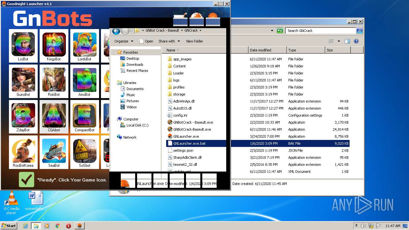This screenshot has width=409, height=230.
Task: Sort by Type column header
Action: pyautogui.click(x=306, y=50)
